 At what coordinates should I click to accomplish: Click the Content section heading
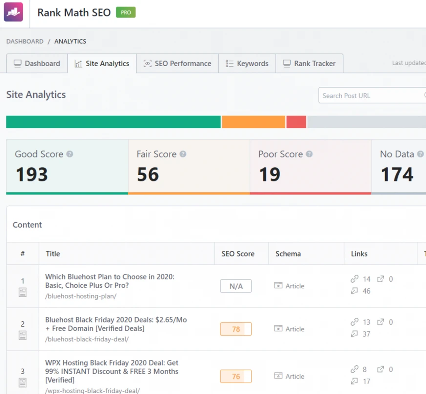(27, 224)
